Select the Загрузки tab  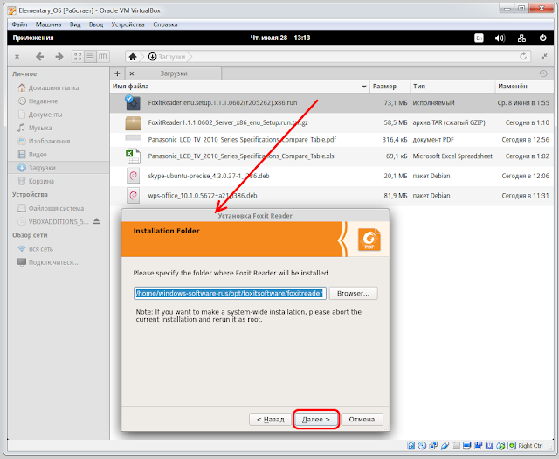pyautogui.click(x=174, y=73)
